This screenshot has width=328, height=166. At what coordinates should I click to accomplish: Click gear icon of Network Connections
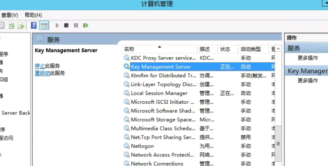tap(126, 163)
